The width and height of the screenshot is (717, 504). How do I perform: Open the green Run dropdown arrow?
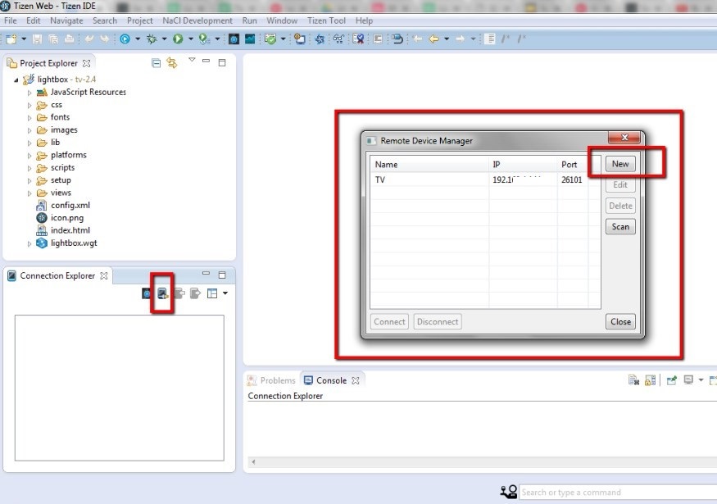click(191, 39)
